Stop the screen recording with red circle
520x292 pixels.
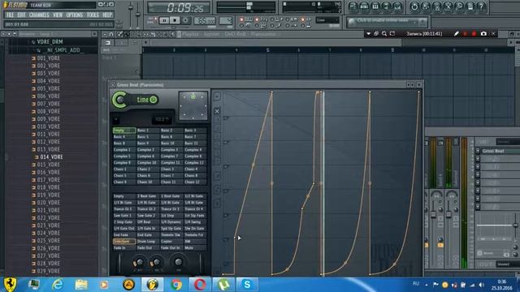coord(474,34)
